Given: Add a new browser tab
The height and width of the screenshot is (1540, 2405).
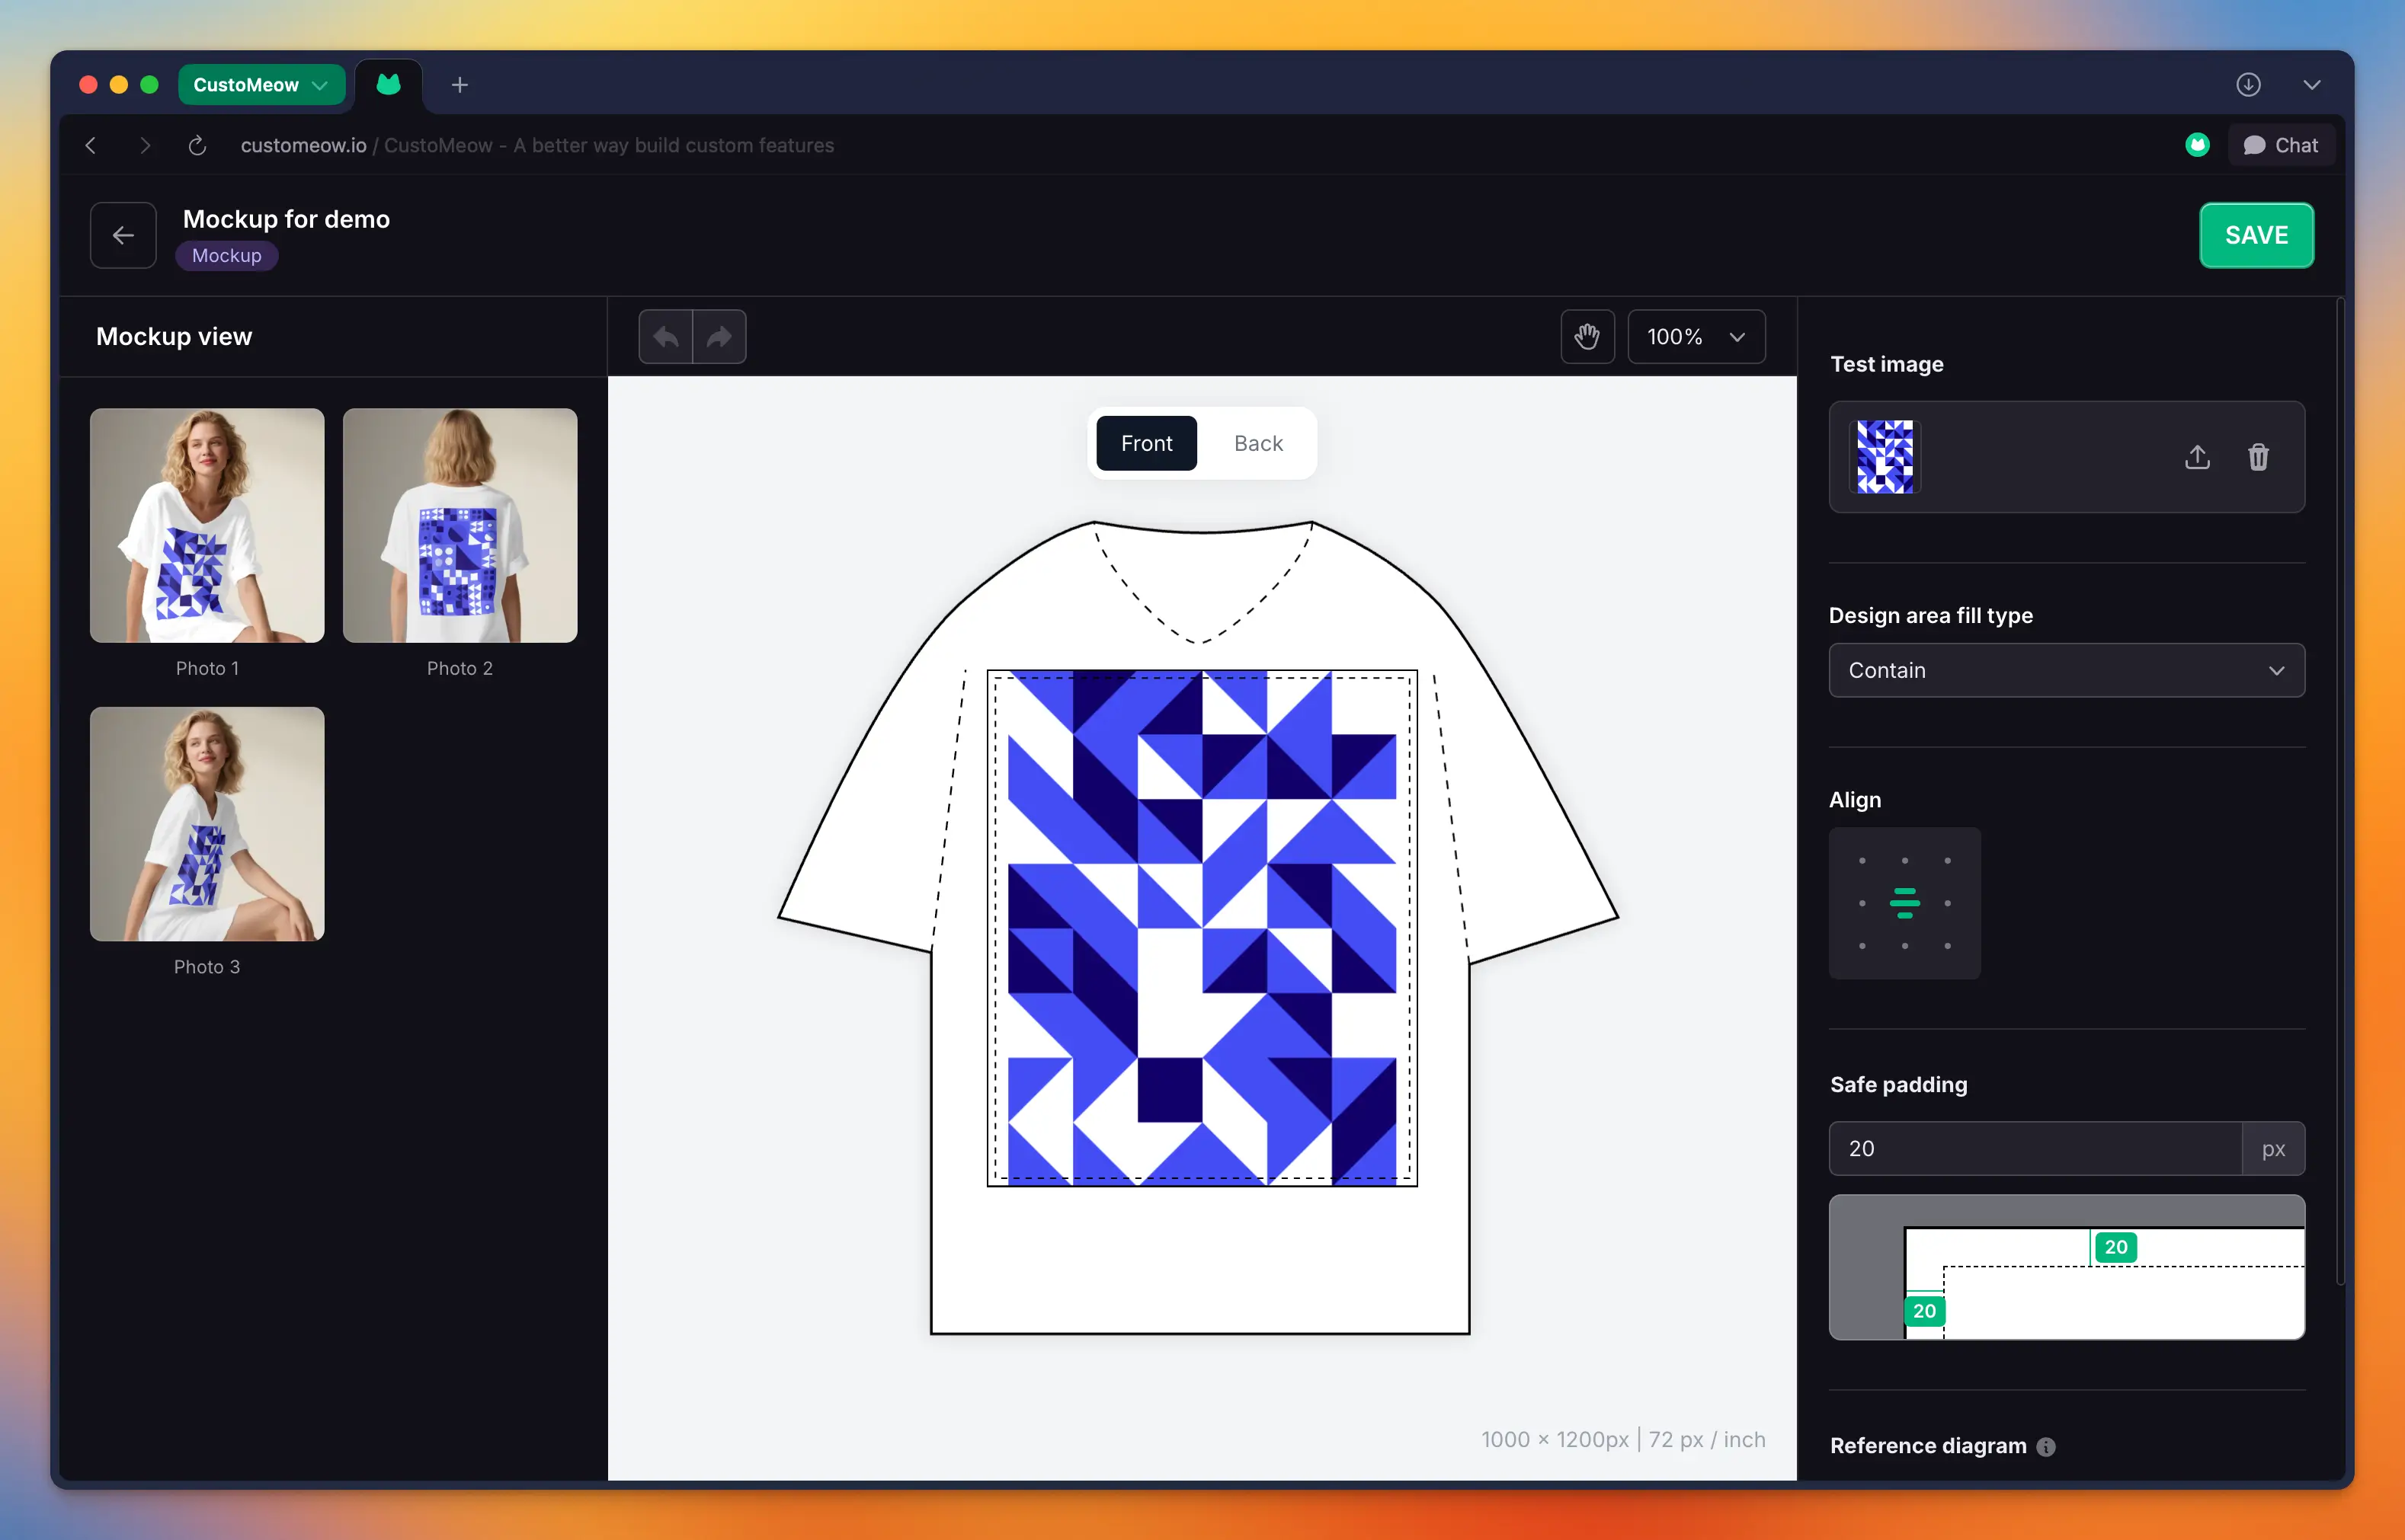Looking at the screenshot, I should [460, 85].
